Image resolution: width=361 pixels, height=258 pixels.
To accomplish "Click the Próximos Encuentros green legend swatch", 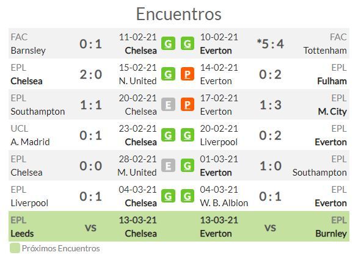I will (x=15, y=248).
